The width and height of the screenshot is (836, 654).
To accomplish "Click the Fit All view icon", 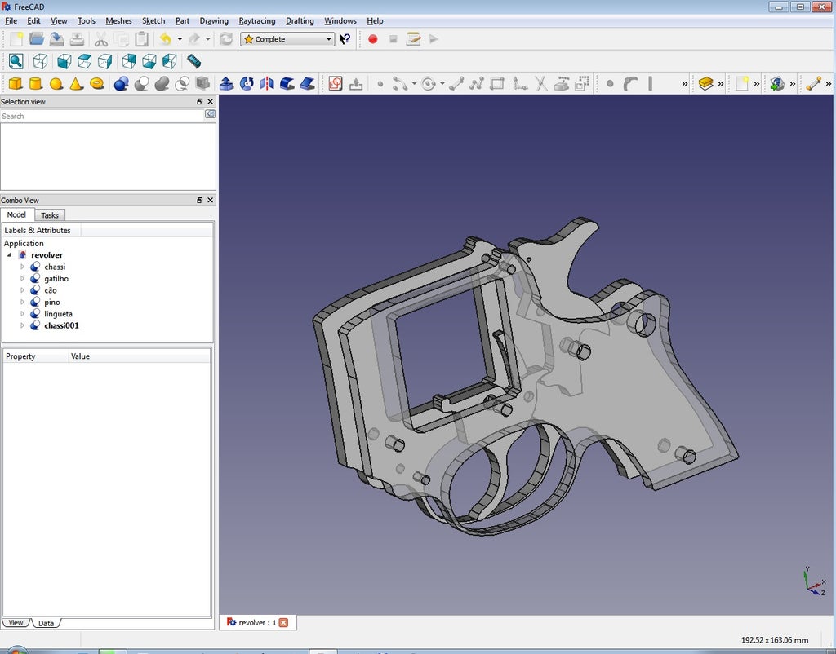I will [x=16, y=61].
